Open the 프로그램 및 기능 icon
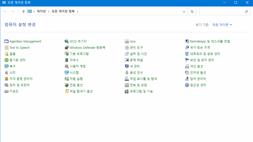The height and width of the screenshot is (142, 253). (127, 91)
